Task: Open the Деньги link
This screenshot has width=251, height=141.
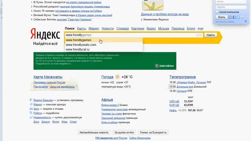Action: (45, 122)
